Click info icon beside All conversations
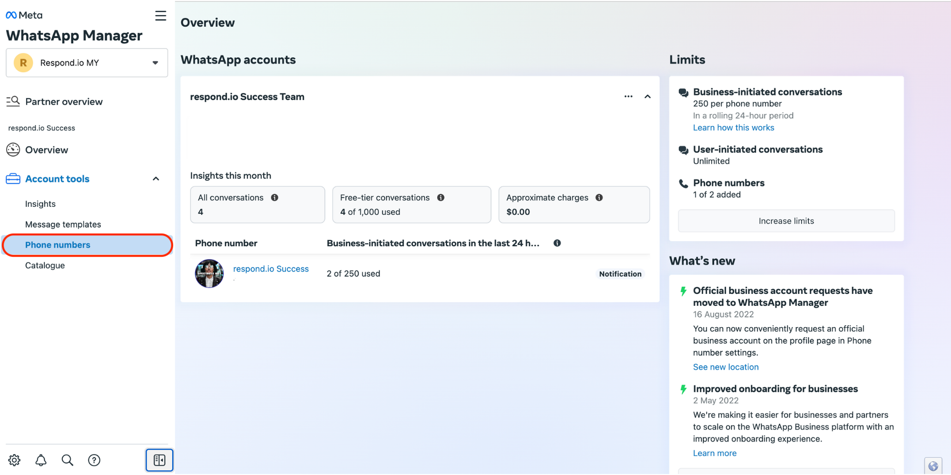This screenshot has width=951, height=475. tap(275, 198)
